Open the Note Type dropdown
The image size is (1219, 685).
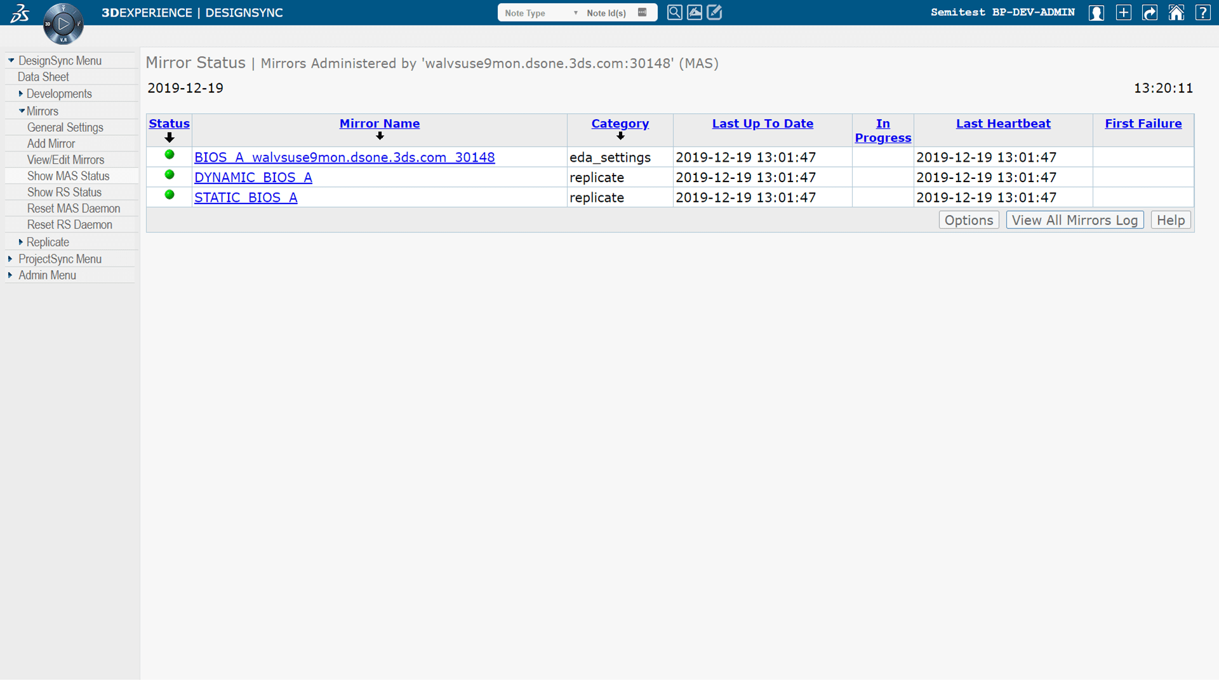pyautogui.click(x=540, y=13)
